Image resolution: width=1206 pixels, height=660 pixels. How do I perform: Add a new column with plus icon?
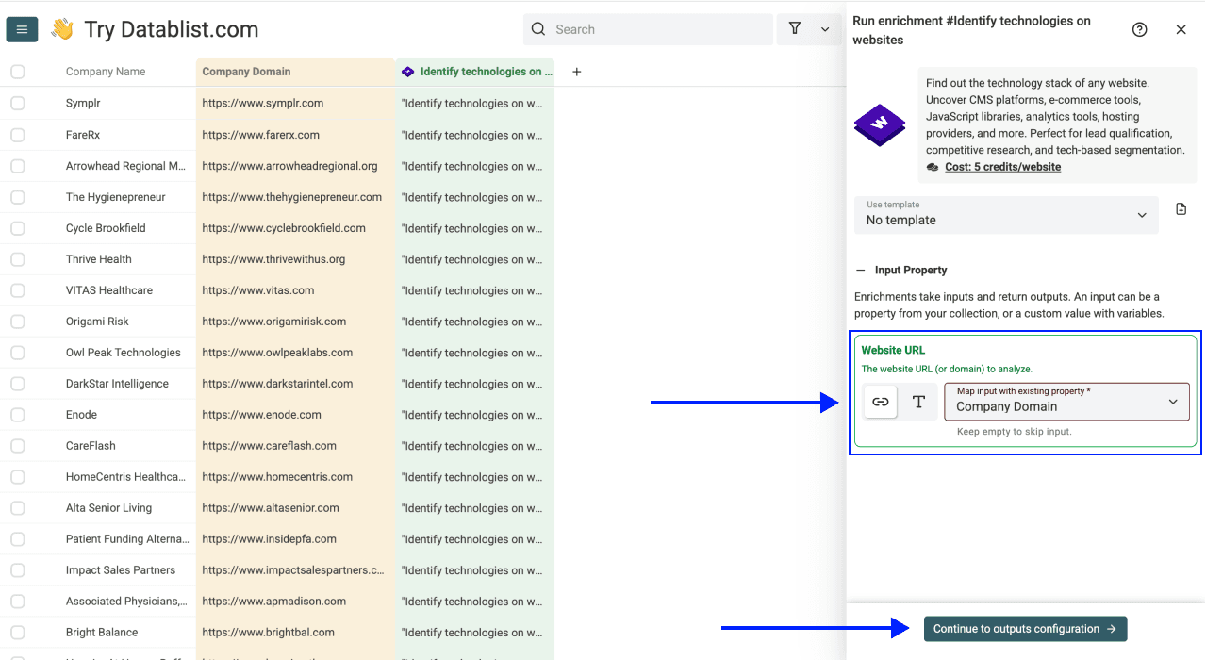coord(577,72)
